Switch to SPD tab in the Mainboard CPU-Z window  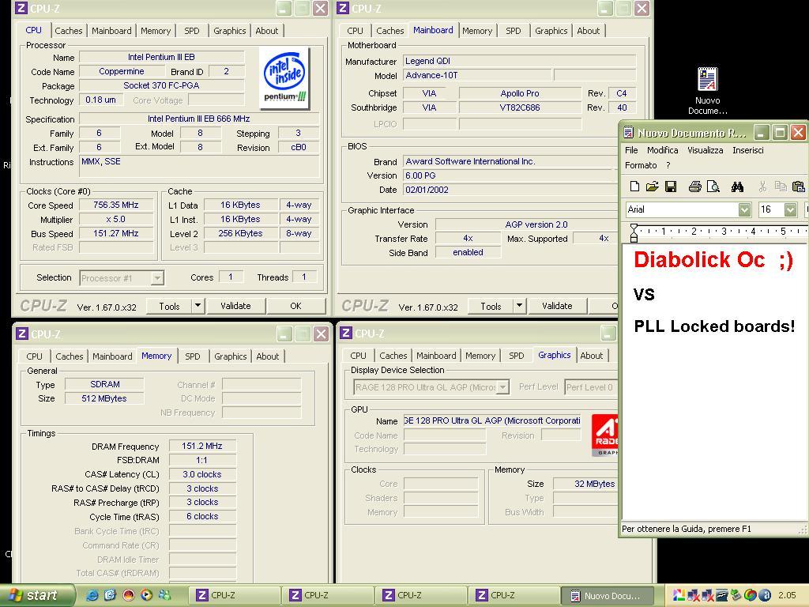[x=514, y=31]
